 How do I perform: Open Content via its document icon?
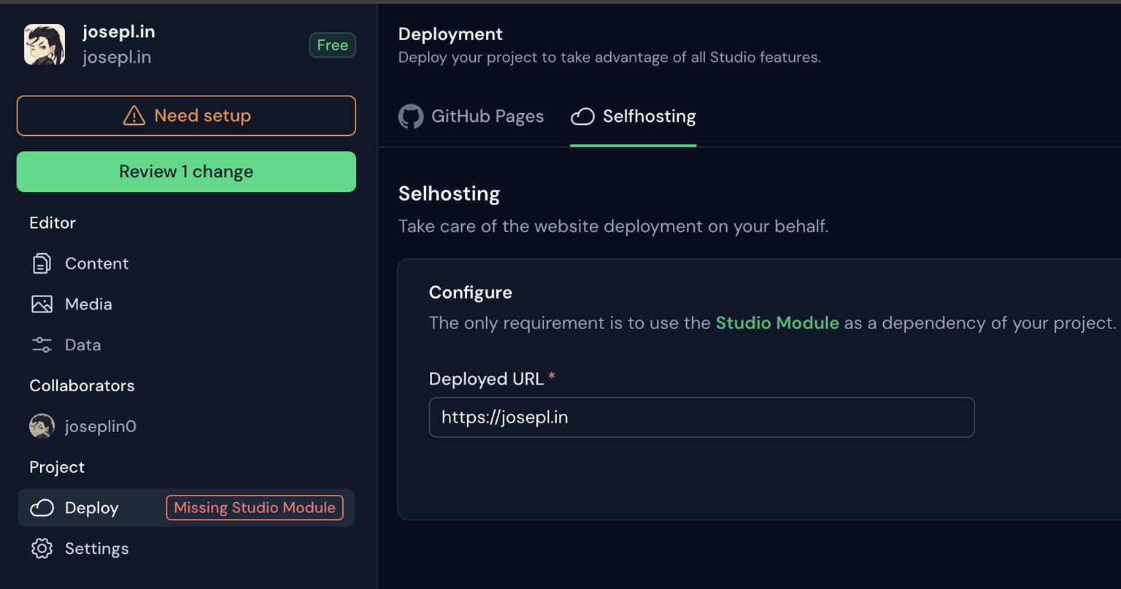[42, 263]
